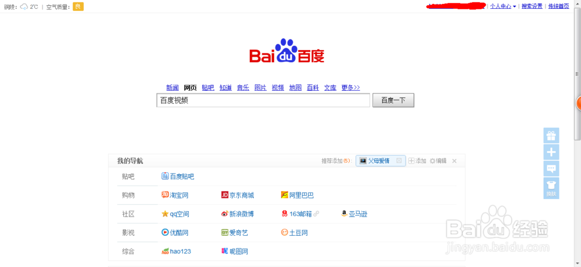Click the search box containing 百度视频

pos(263,100)
